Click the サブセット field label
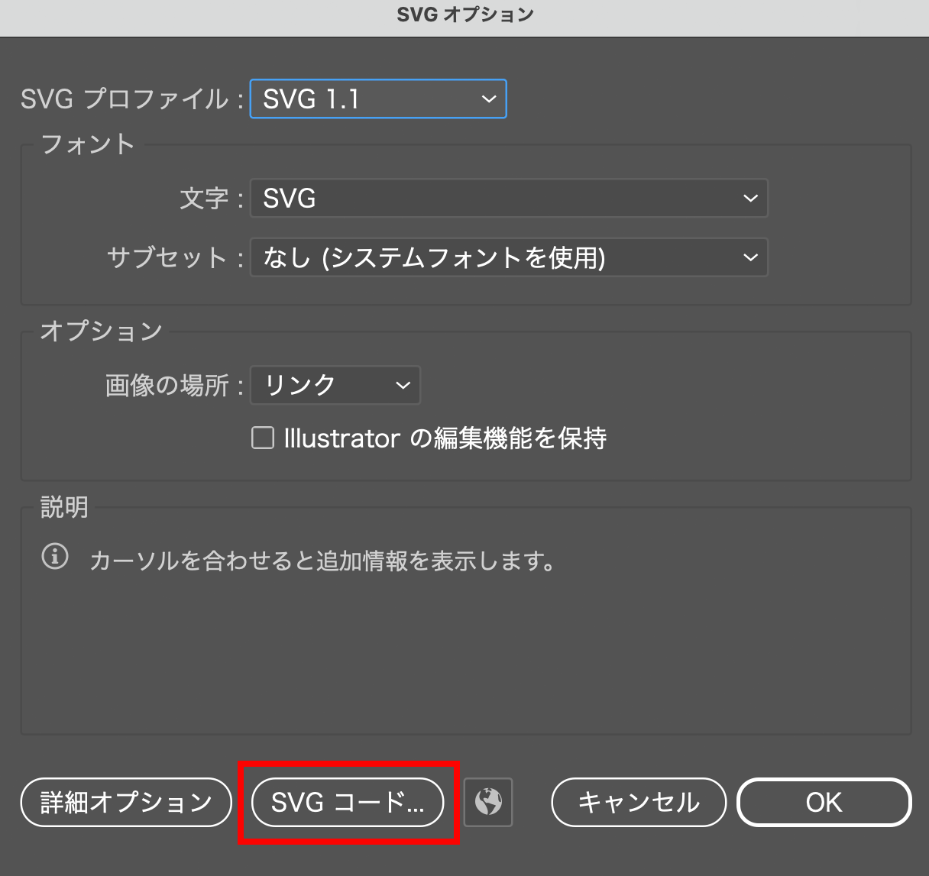 tap(167, 258)
